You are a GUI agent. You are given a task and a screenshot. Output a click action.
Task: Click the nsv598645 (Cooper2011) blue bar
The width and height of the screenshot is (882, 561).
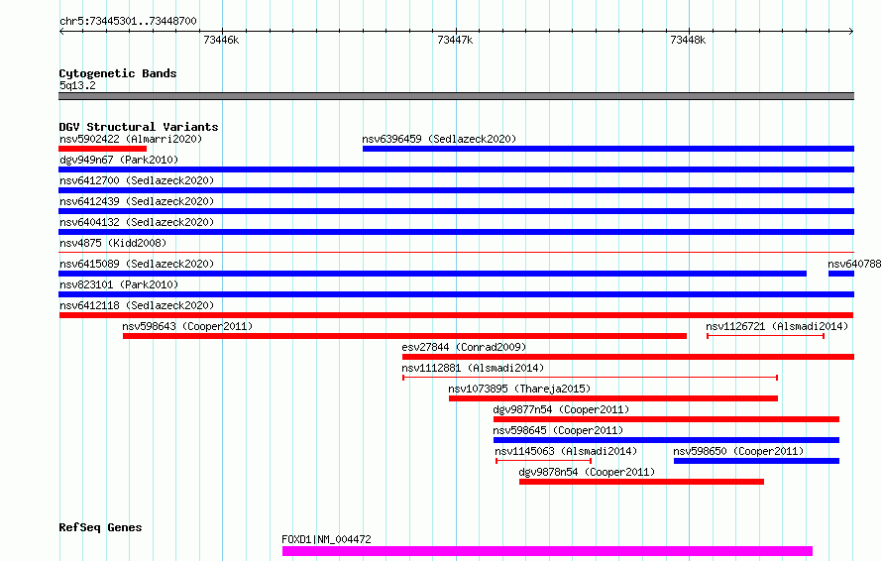point(666,440)
